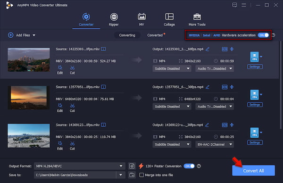Check Merge into one file

(141, 175)
